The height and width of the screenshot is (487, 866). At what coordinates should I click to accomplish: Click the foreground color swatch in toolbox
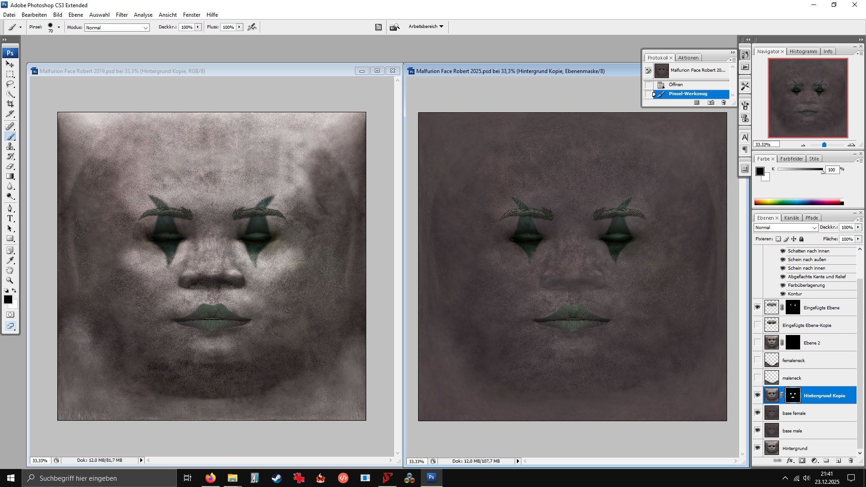pyautogui.click(x=8, y=299)
